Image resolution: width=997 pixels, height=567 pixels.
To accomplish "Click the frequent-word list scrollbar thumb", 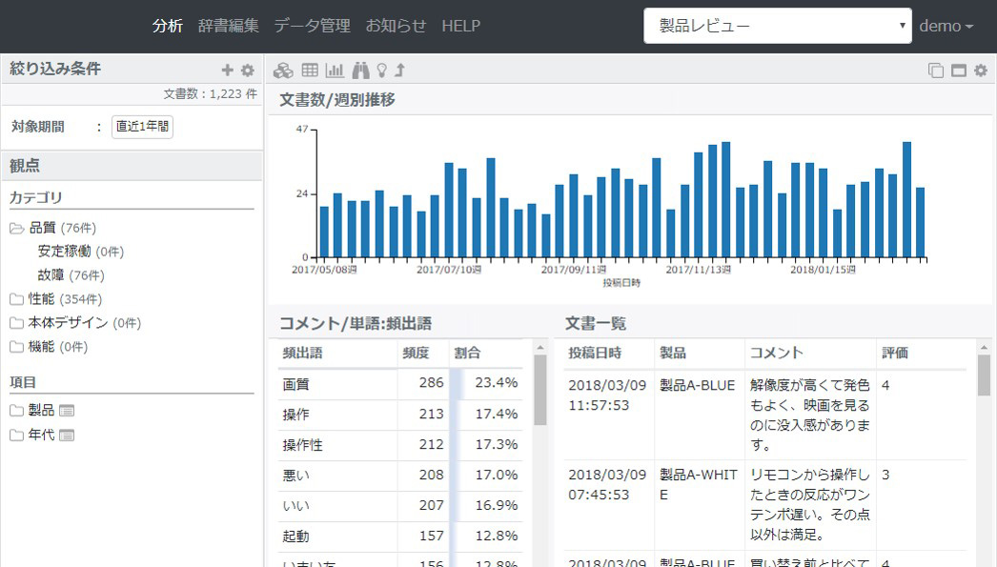I will (540, 390).
